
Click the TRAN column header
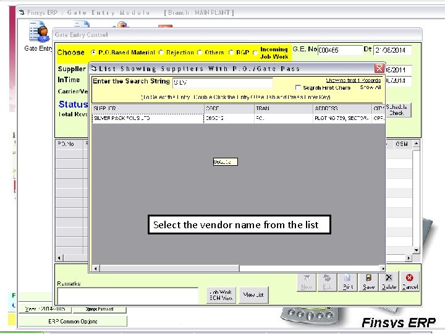tap(284, 108)
